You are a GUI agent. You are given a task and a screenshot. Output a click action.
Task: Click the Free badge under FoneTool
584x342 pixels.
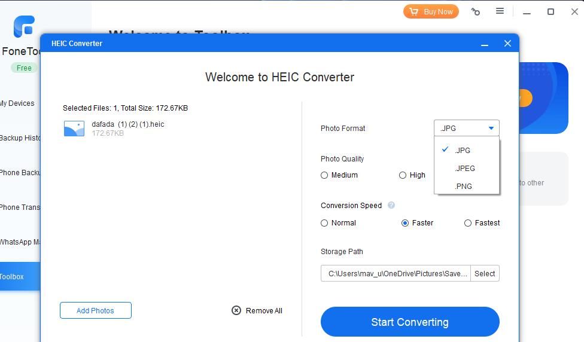point(24,68)
